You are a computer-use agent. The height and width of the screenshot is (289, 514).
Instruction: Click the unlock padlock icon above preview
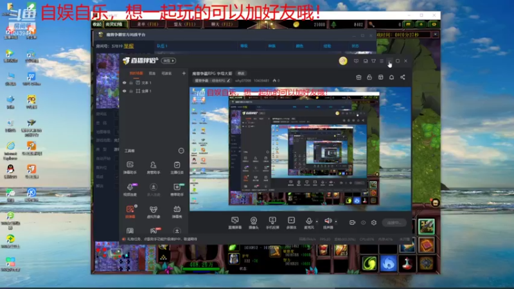(369, 77)
